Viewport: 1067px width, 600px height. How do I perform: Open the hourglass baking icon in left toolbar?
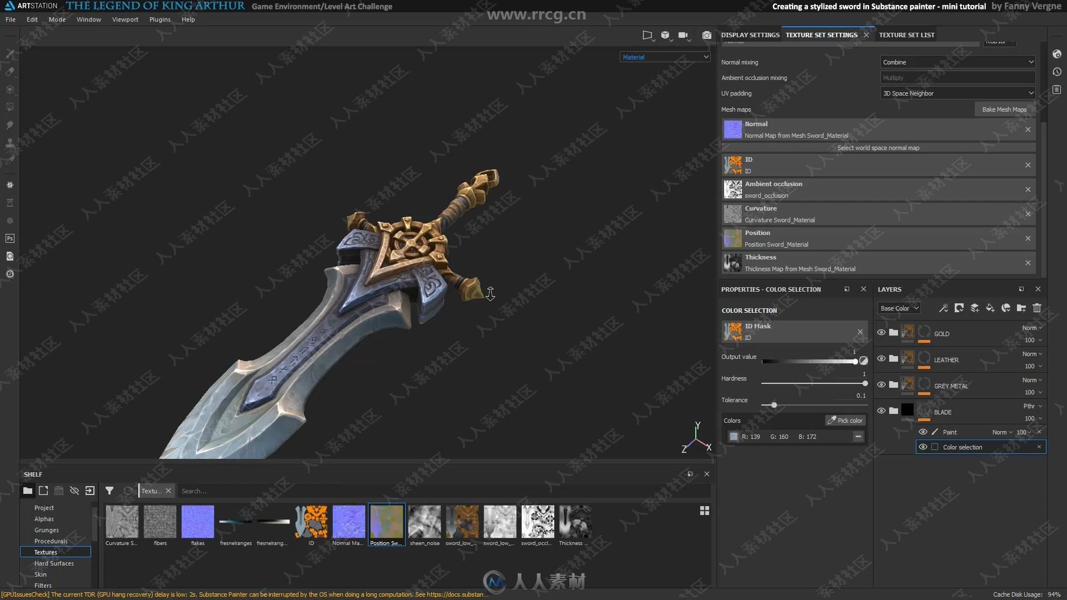[9, 203]
